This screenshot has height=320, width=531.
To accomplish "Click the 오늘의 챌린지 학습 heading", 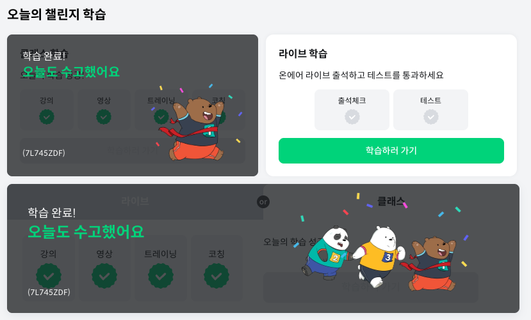I will click(x=56, y=15).
